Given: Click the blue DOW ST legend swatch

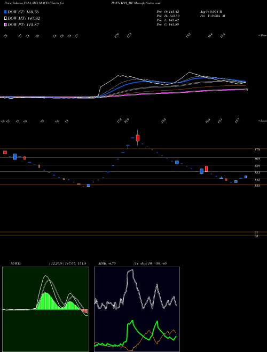Looking at the screenshot, I should tap(5, 12).
